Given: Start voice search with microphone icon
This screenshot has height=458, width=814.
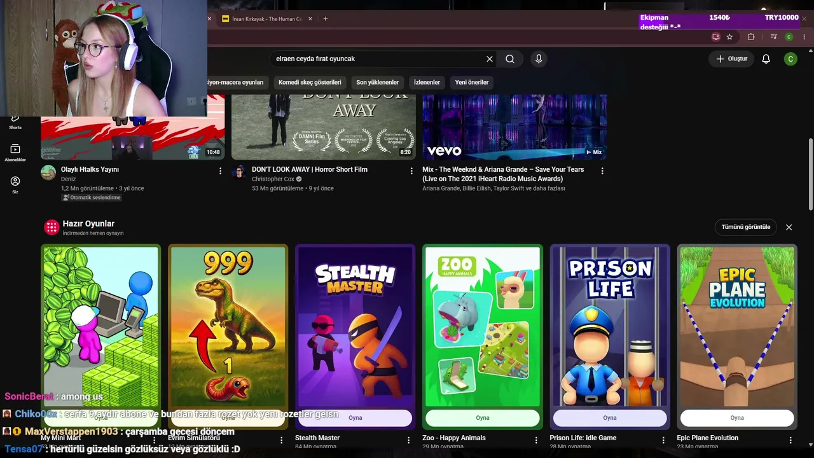Looking at the screenshot, I should (x=539, y=59).
